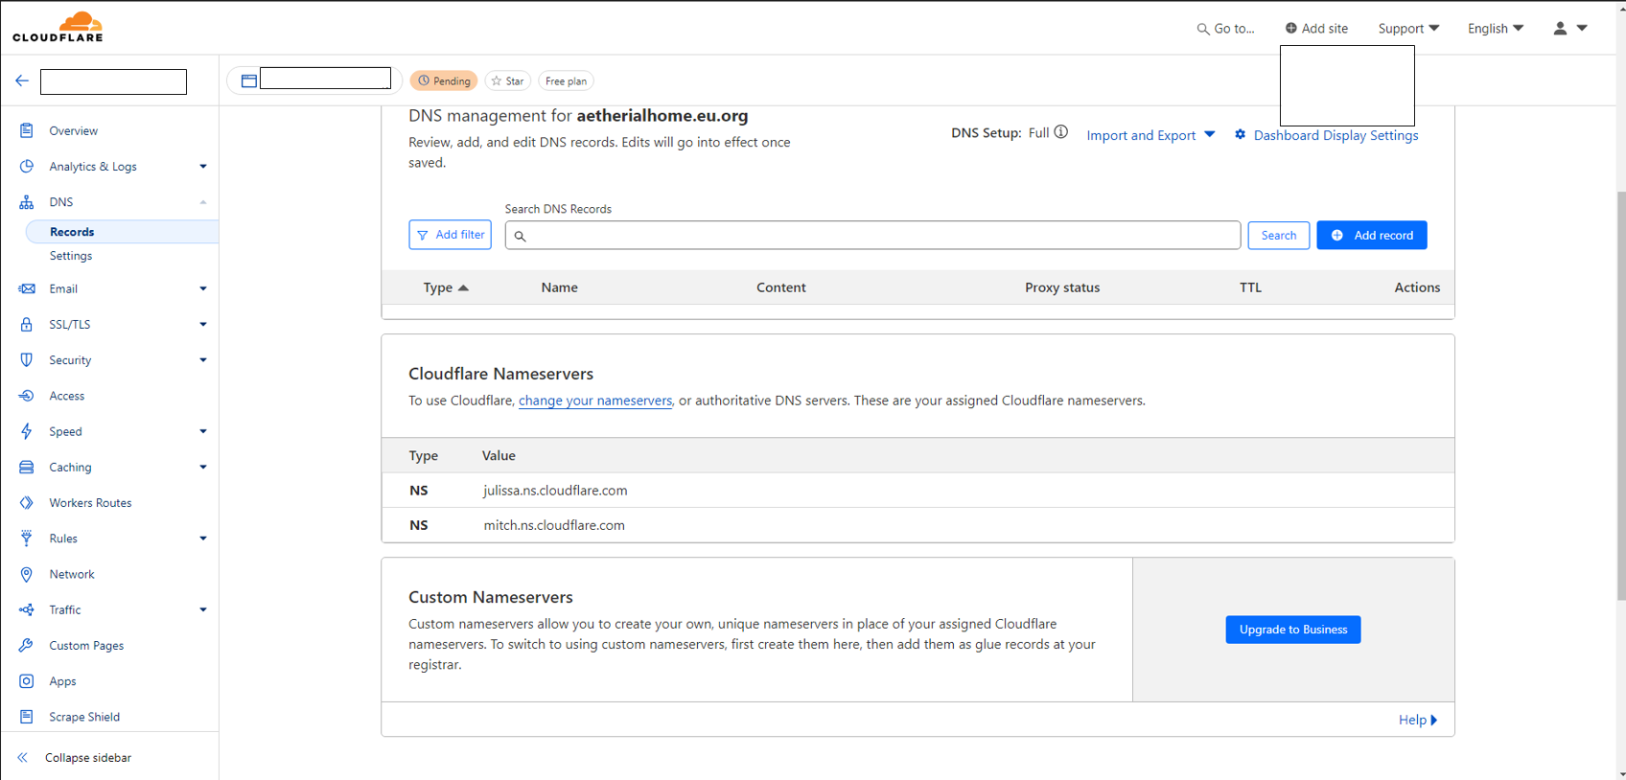The width and height of the screenshot is (1626, 780).
Task: Click the Speed lightning bolt icon
Action: click(x=27, y=431)
